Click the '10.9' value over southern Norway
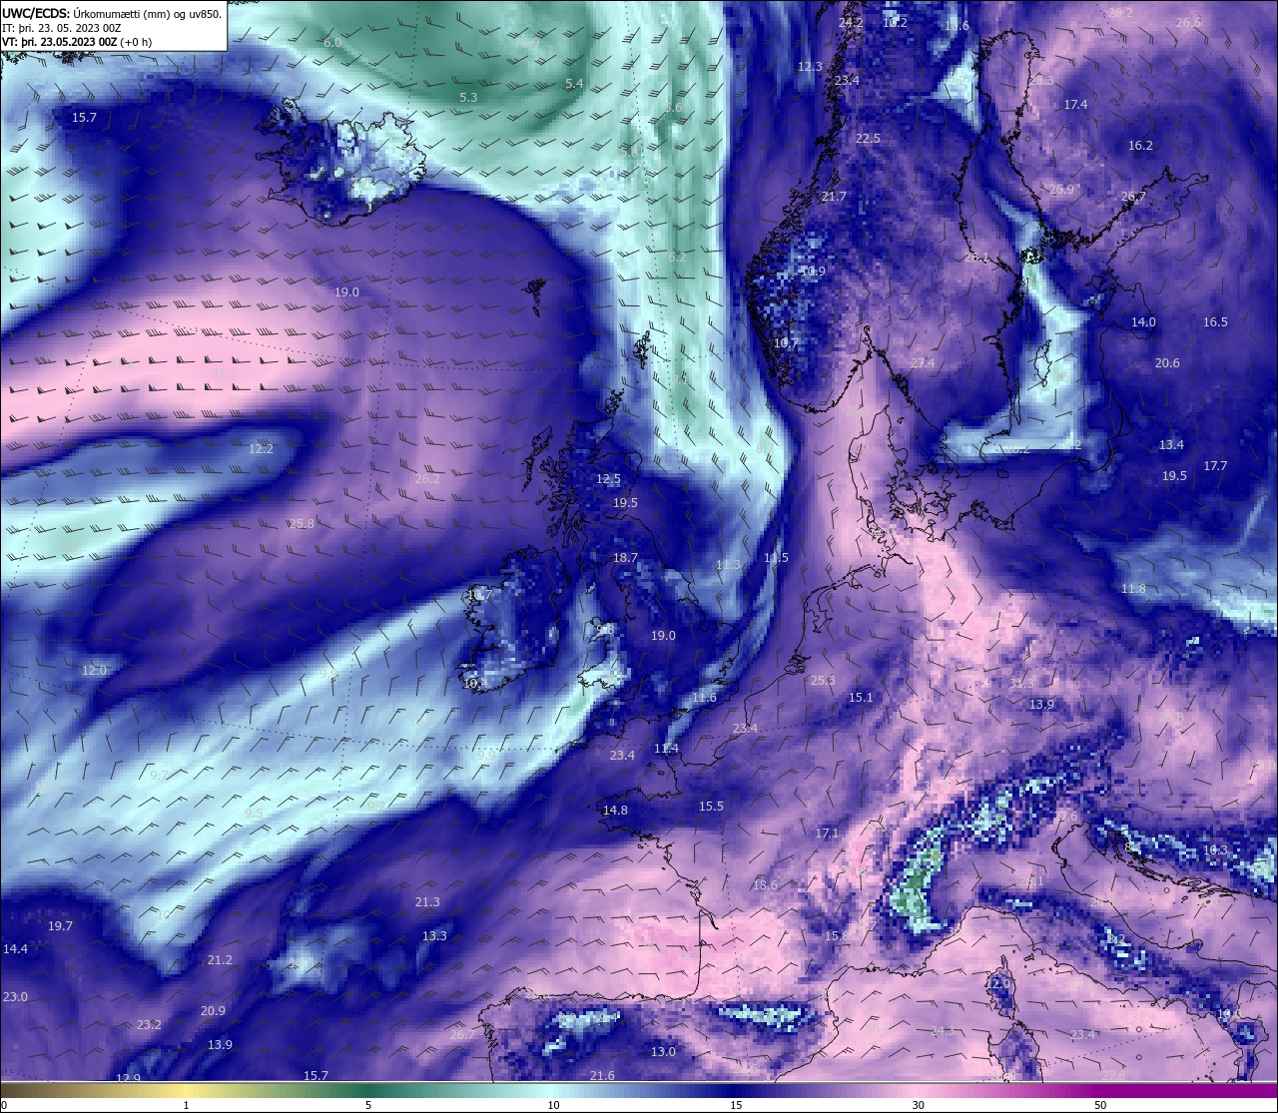This screenshot has width=1278, height=1113. coord(813,272)
